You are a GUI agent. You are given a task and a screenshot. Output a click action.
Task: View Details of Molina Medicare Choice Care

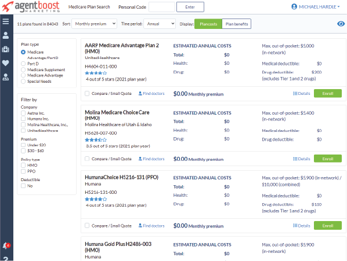click(301, 159)
